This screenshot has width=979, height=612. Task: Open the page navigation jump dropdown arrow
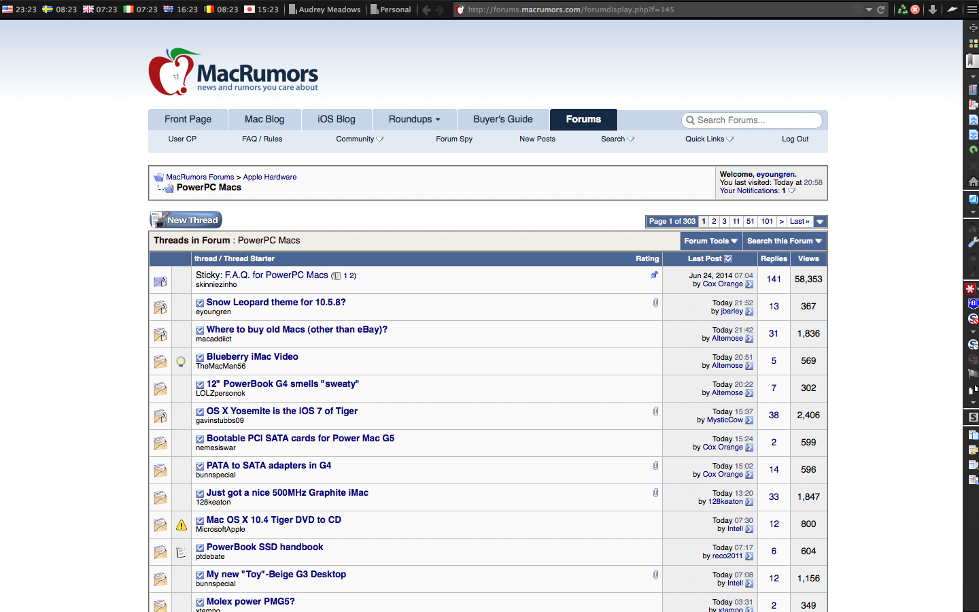click(820, 222)
